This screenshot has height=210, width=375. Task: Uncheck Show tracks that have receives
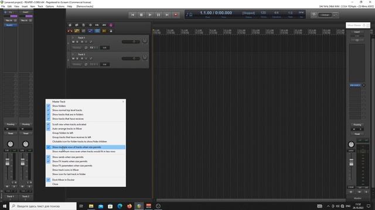[x=86, y=119]
